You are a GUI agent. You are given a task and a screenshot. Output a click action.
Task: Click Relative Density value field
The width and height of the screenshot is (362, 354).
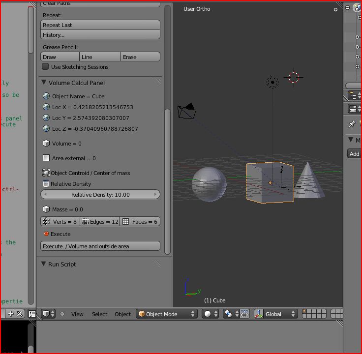(100, 195)
